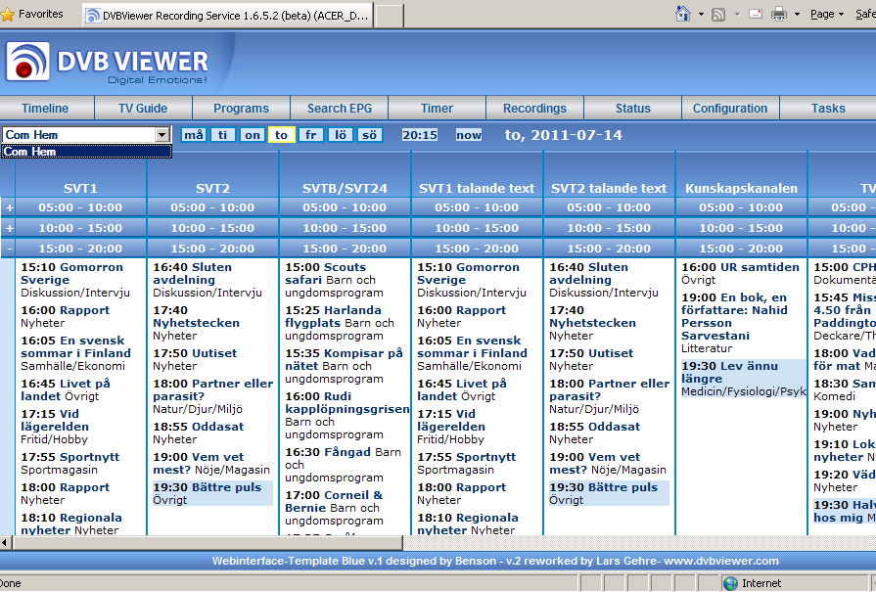Open 17:15 Vid lägerelden in SVT1 column
Image resolution: width=876 pixels, height=592 pixels.
click(55, 420)
